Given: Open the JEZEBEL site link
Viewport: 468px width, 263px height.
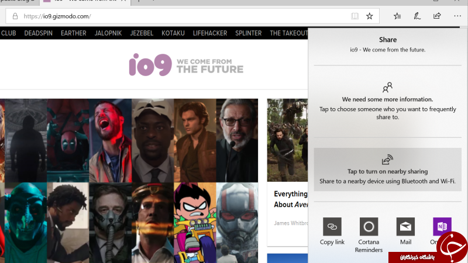Looking at the screenshot, I should point(142,33).
